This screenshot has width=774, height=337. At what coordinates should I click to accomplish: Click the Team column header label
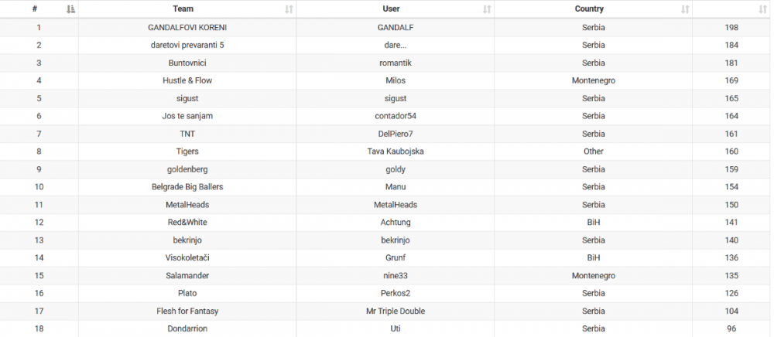[x=183, y=9]
